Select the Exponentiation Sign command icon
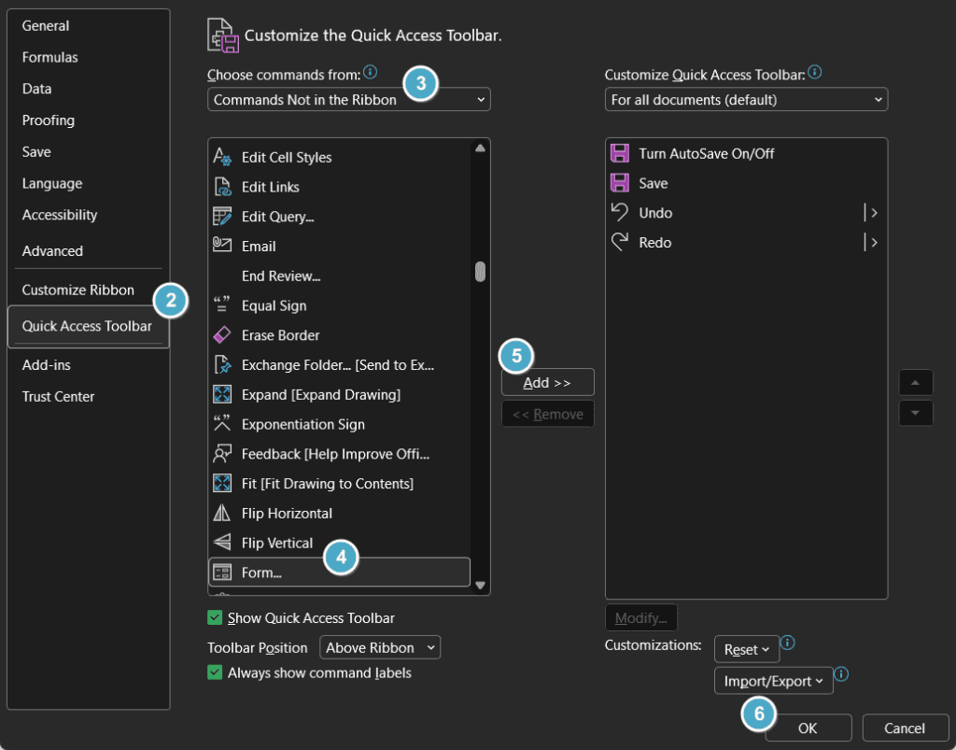 (222, 424)
